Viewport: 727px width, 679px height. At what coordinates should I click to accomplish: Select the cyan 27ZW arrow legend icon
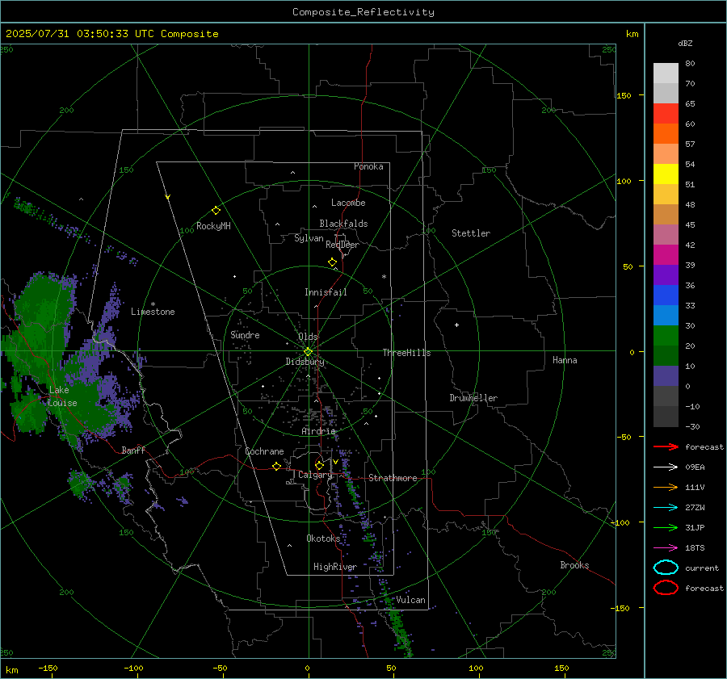(x=666, y=508)
